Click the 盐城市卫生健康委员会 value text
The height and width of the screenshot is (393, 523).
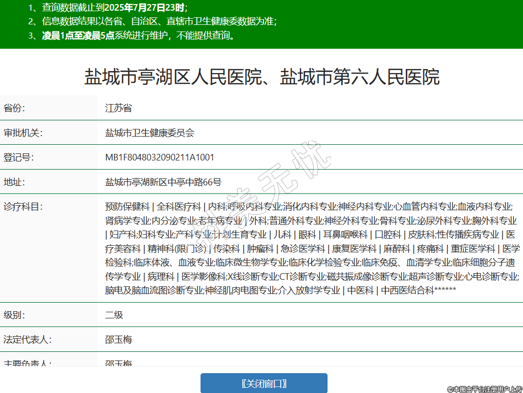(150, 133)
